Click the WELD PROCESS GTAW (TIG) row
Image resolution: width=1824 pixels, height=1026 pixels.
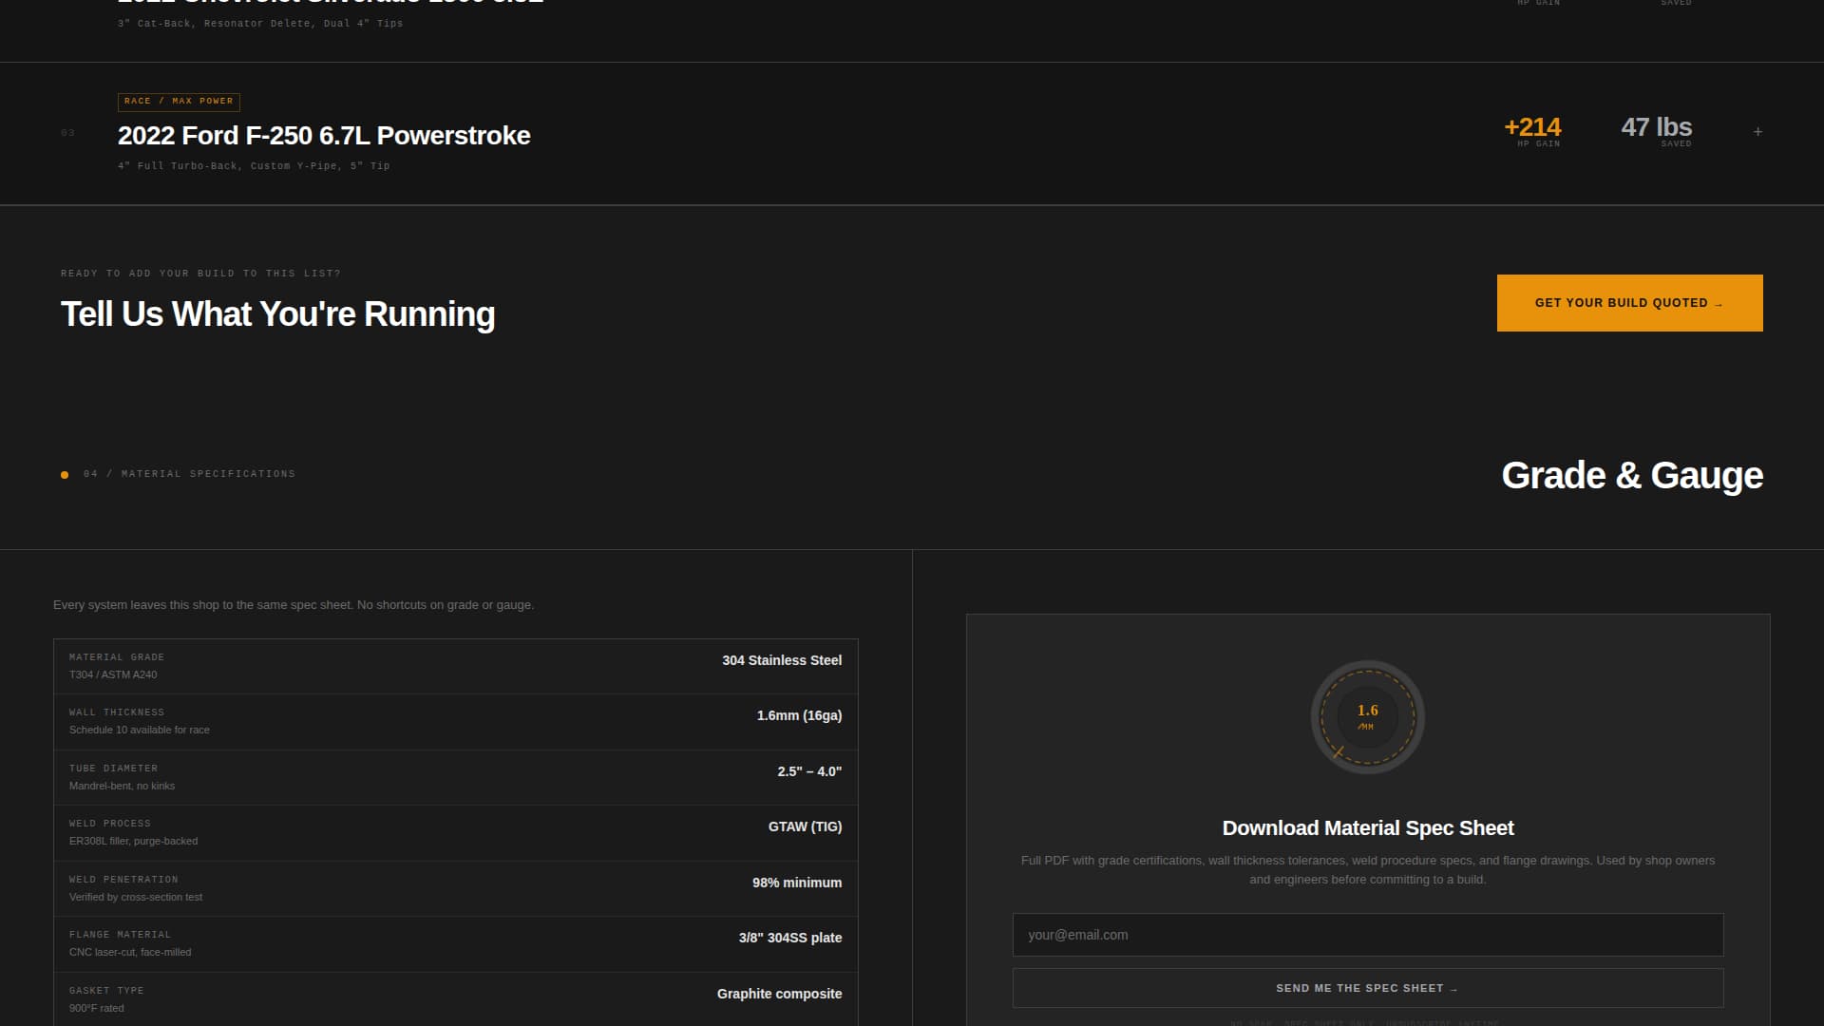(x=455, y=832)
